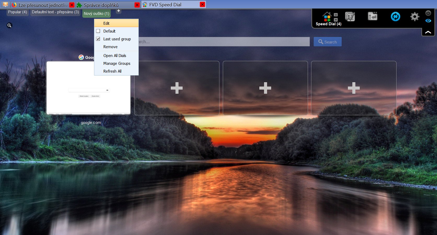Open Manage Groups from menu

[116, 63]
